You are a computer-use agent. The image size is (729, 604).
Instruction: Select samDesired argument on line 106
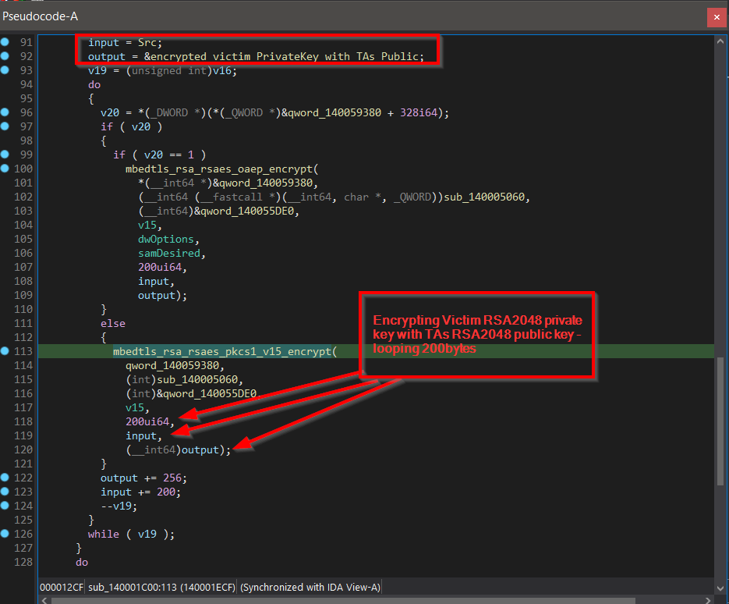click(x=169, y=253)
